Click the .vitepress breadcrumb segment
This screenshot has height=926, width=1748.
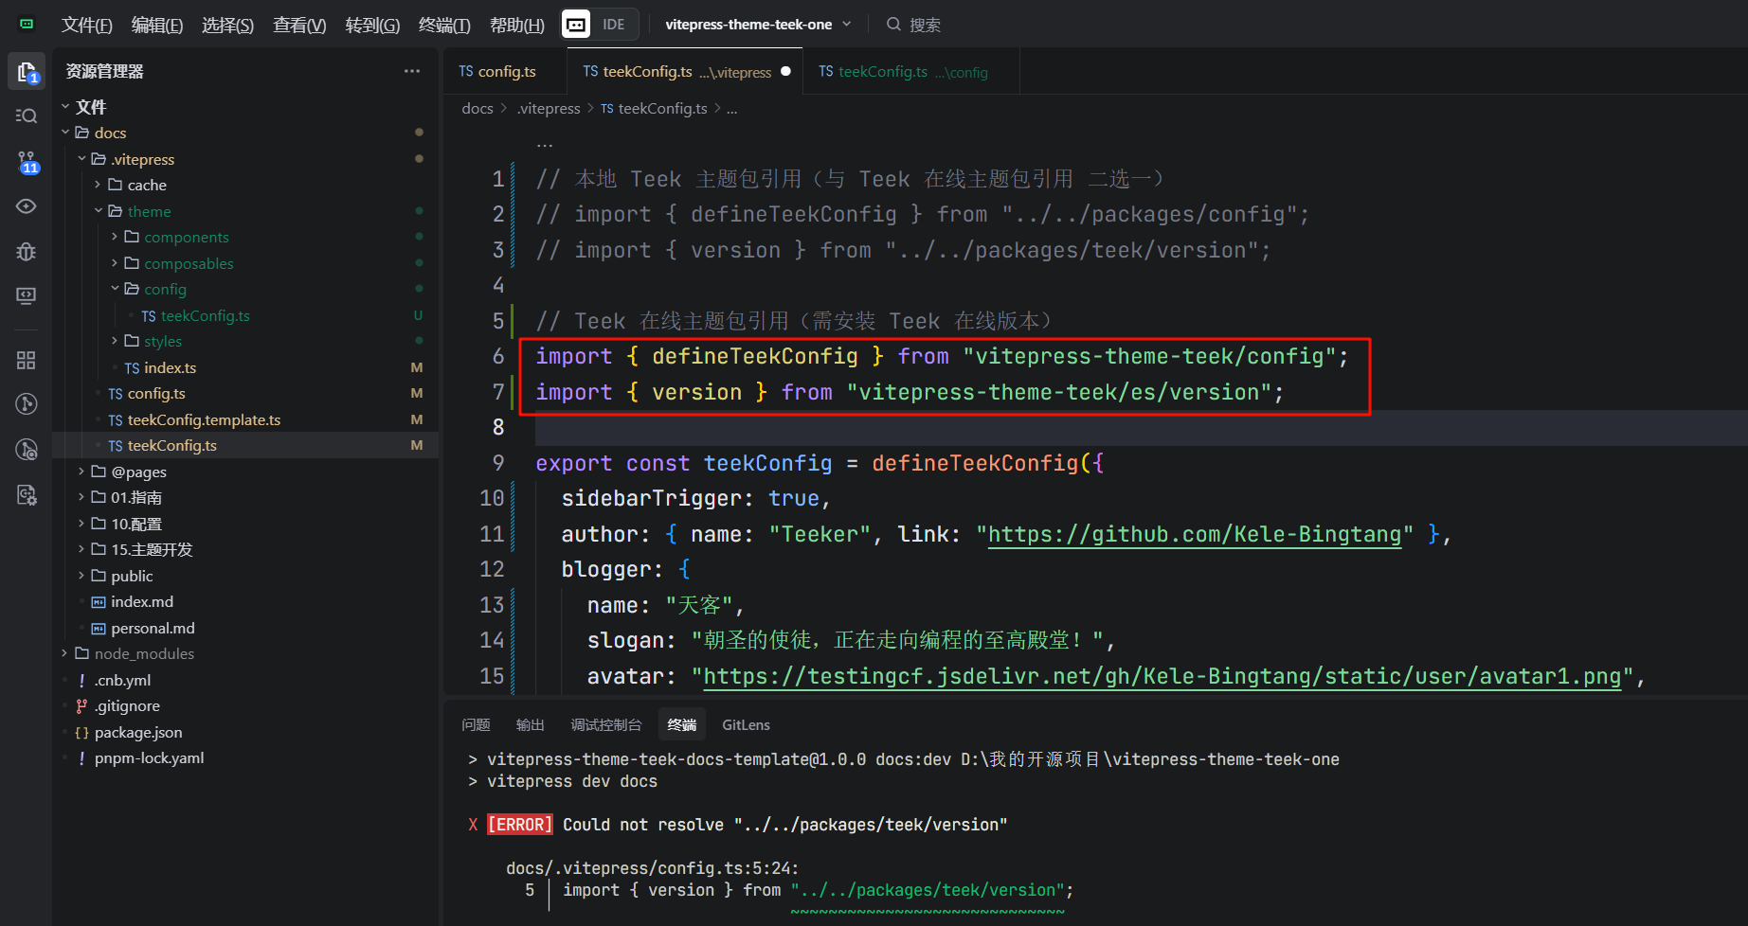click(x=549, y=109)
